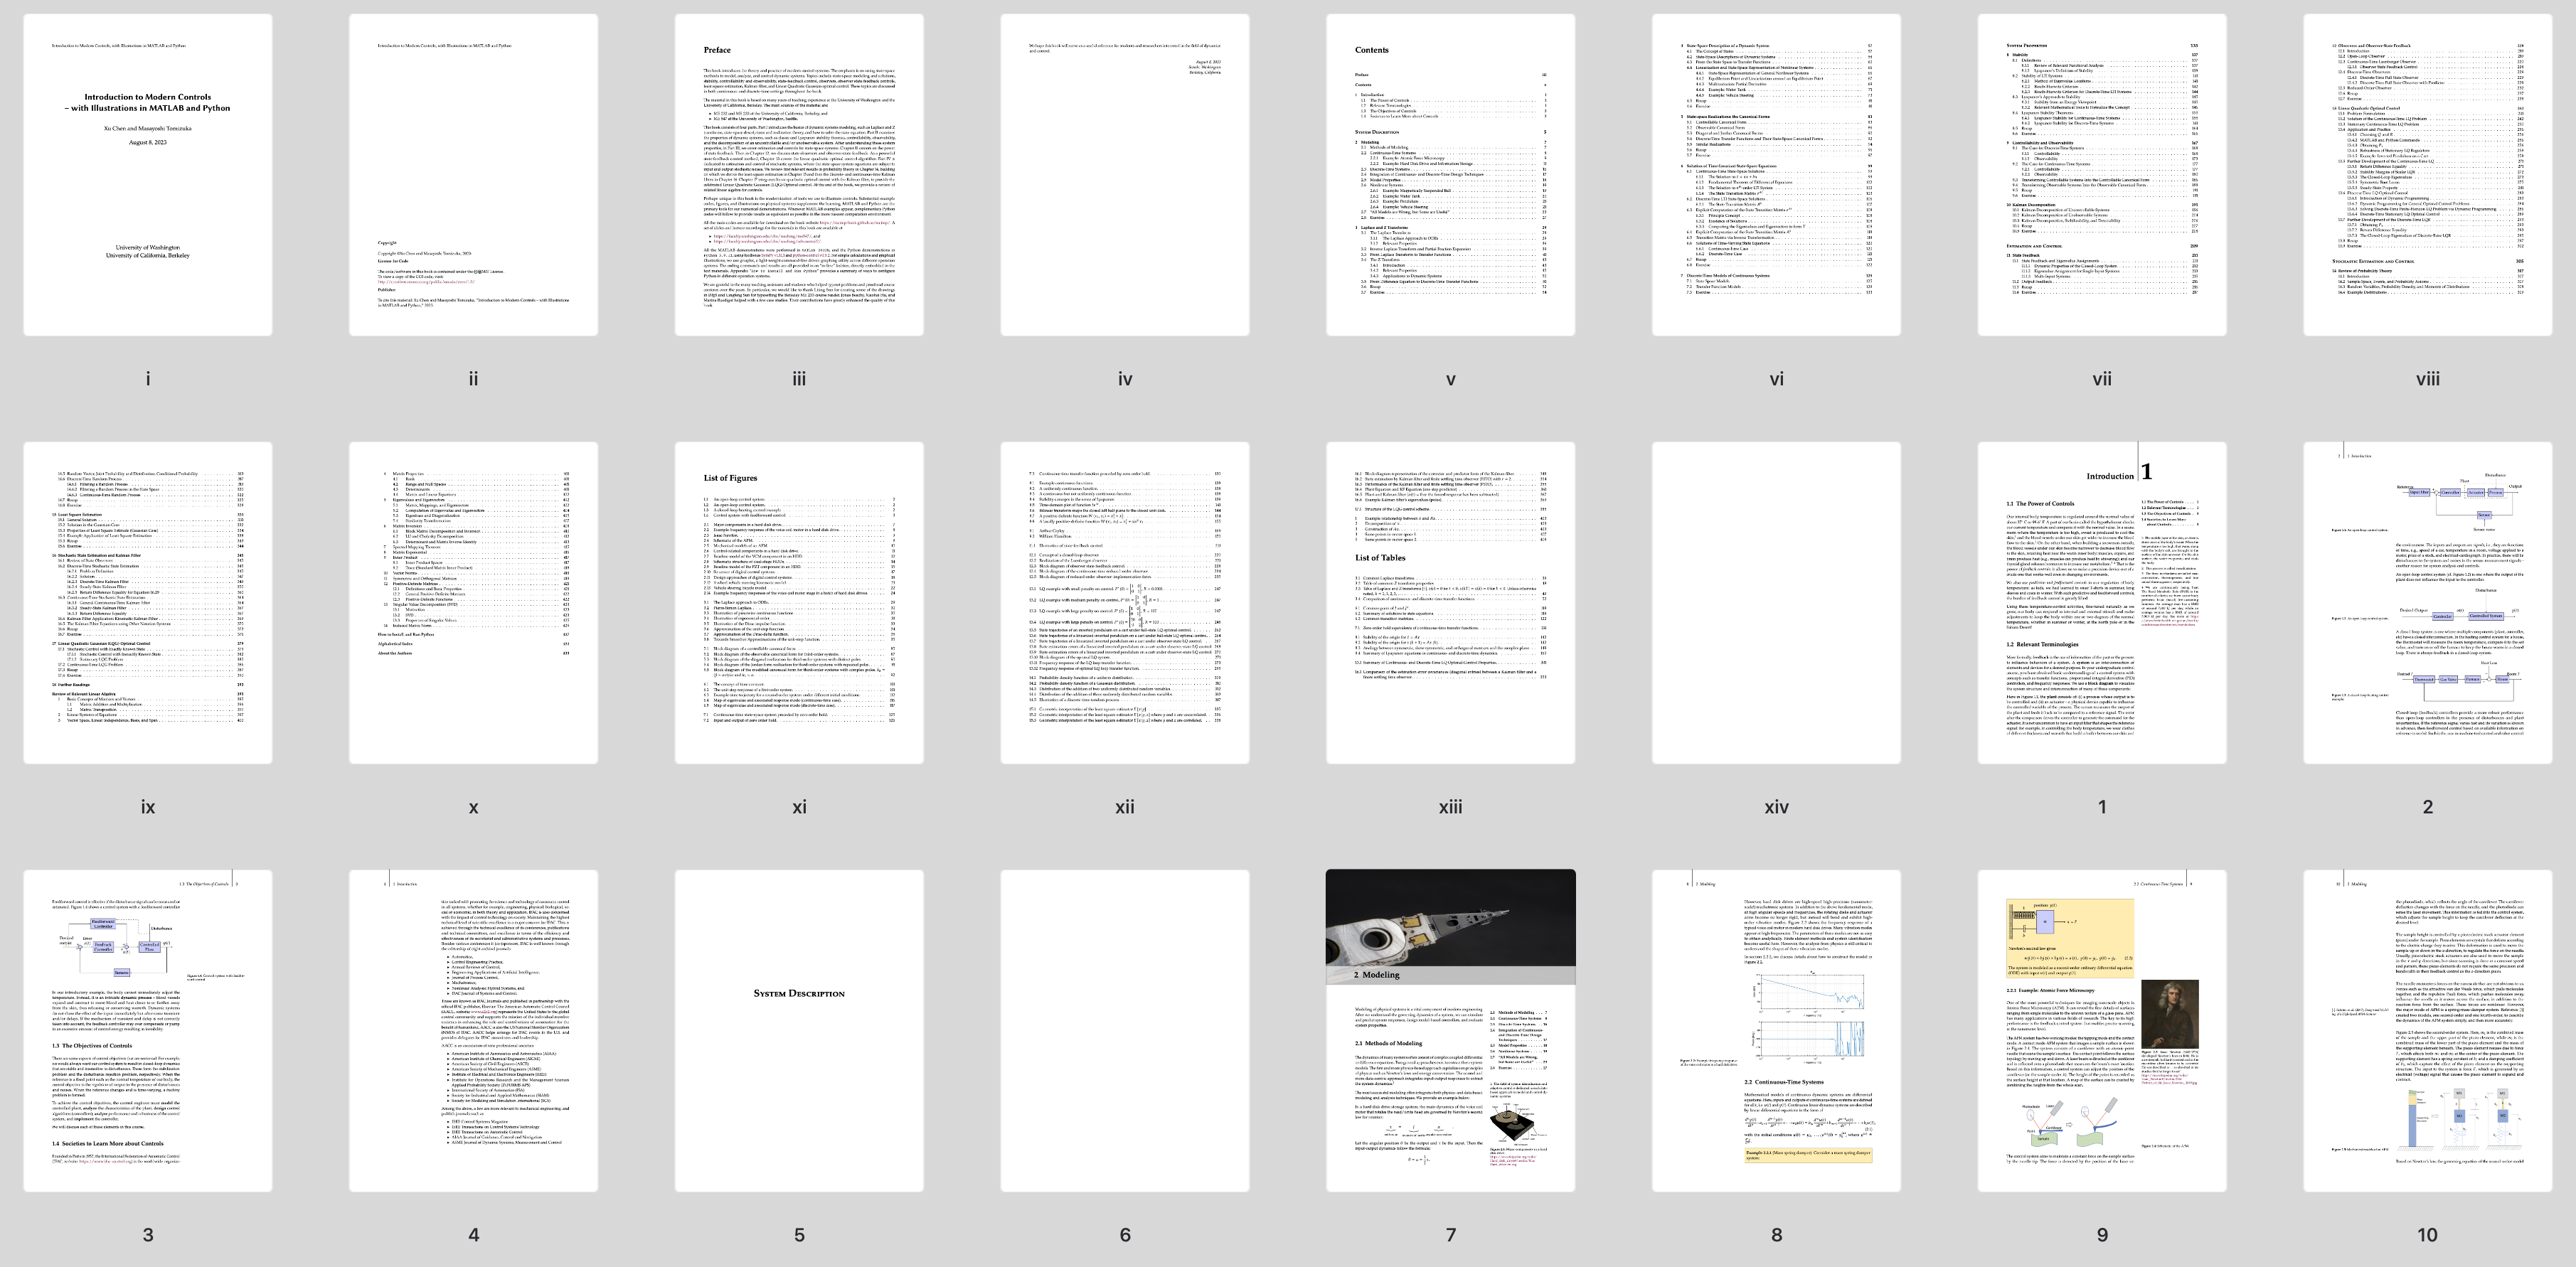Select the blank page 6 thumbnail

coord(1125,1031)
